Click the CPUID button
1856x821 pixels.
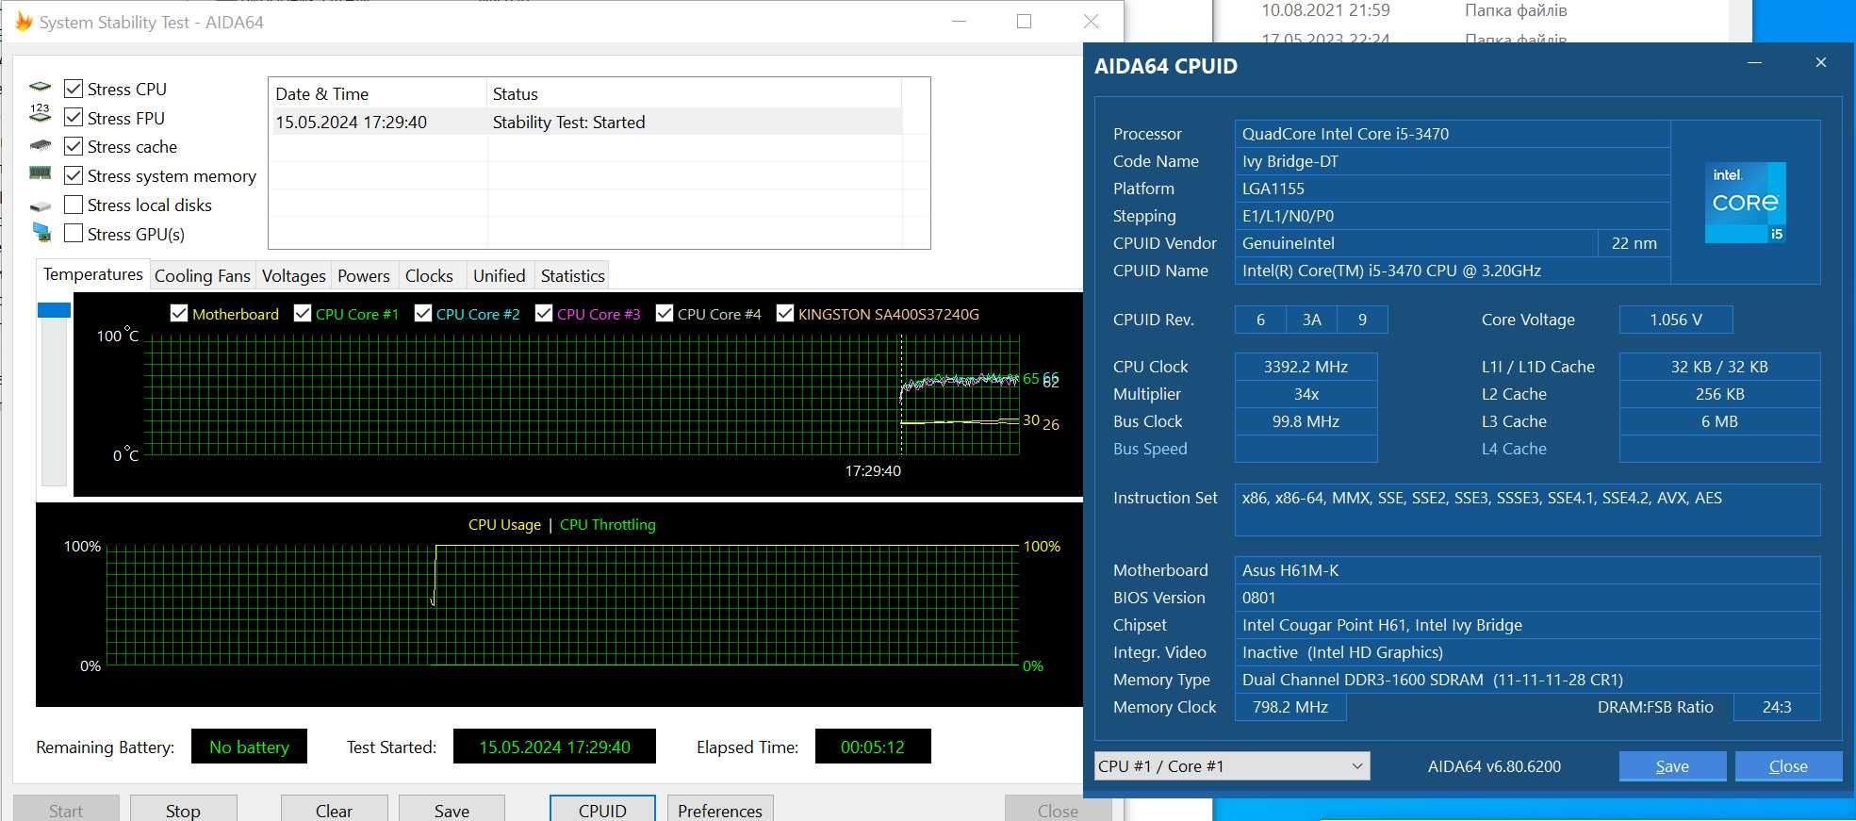coord(602,809)
